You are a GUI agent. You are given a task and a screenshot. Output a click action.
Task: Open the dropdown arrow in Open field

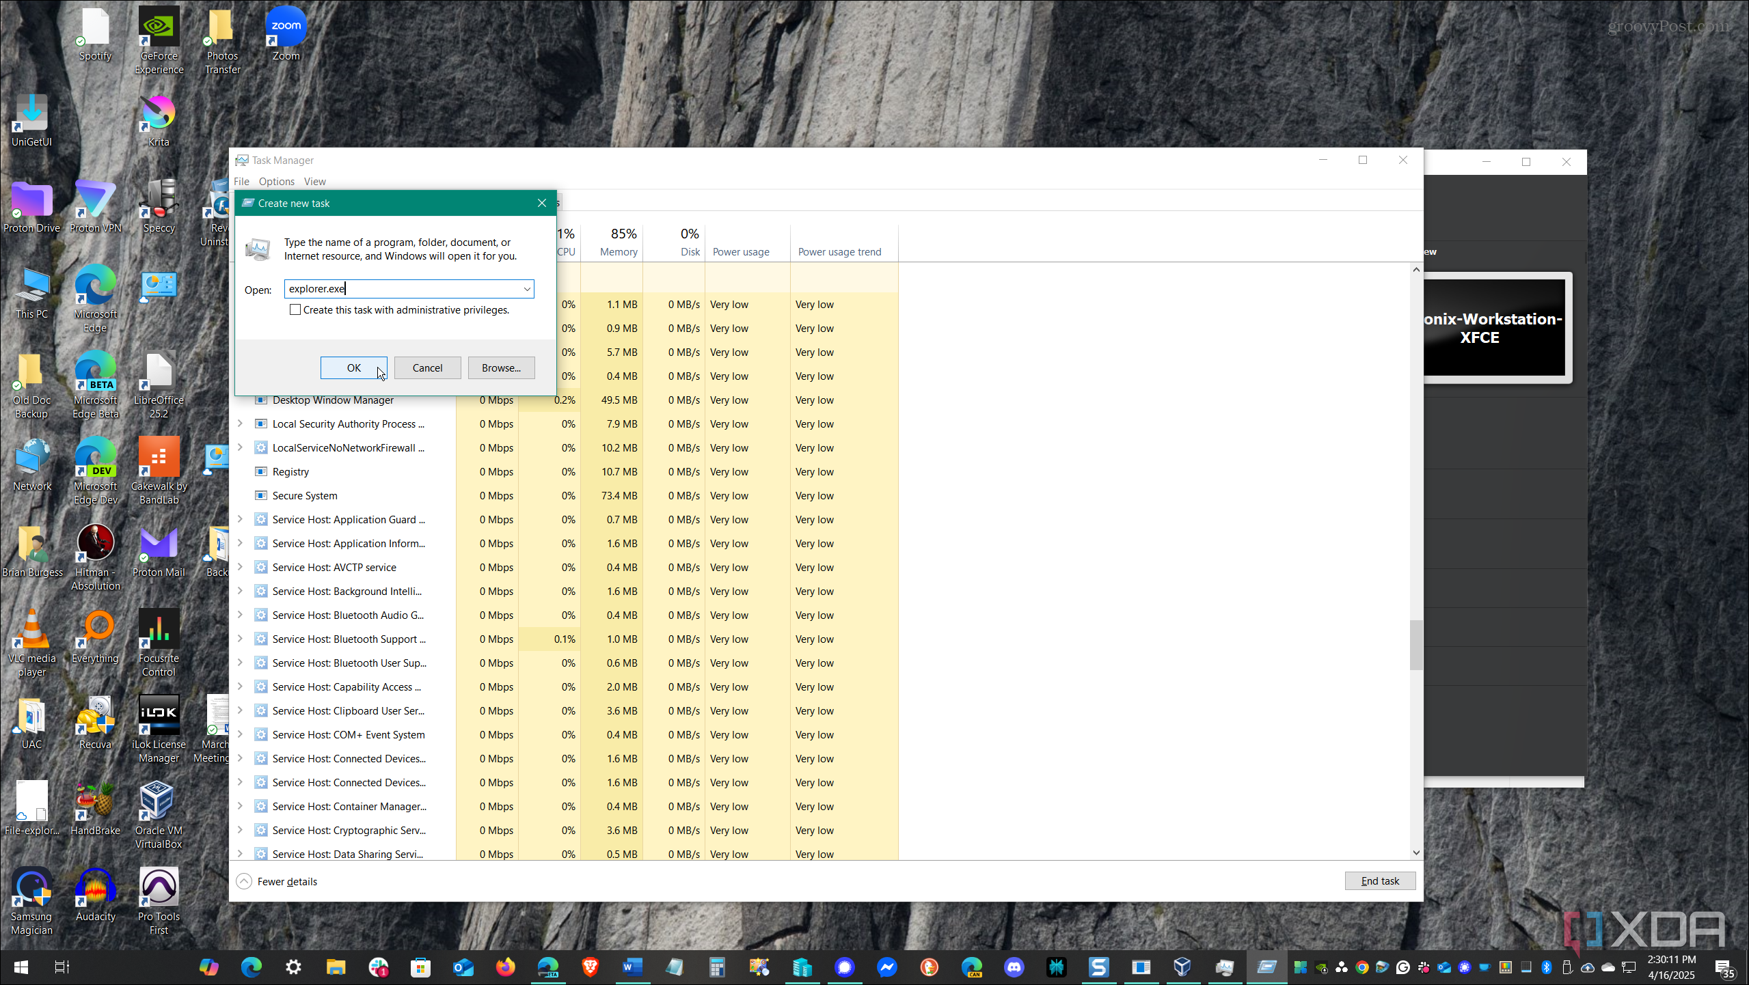click(527, 289)
